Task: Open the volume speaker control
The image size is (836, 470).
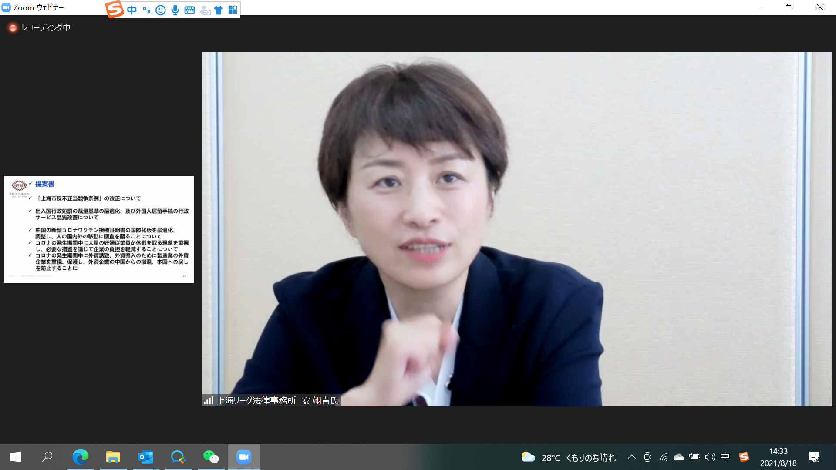Action: coord(710,457)
